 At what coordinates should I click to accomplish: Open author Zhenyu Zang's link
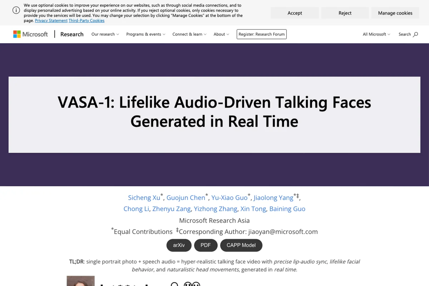(172, 209)
